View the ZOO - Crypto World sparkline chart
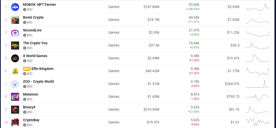The image size is (276, 128). pos(257,84)
